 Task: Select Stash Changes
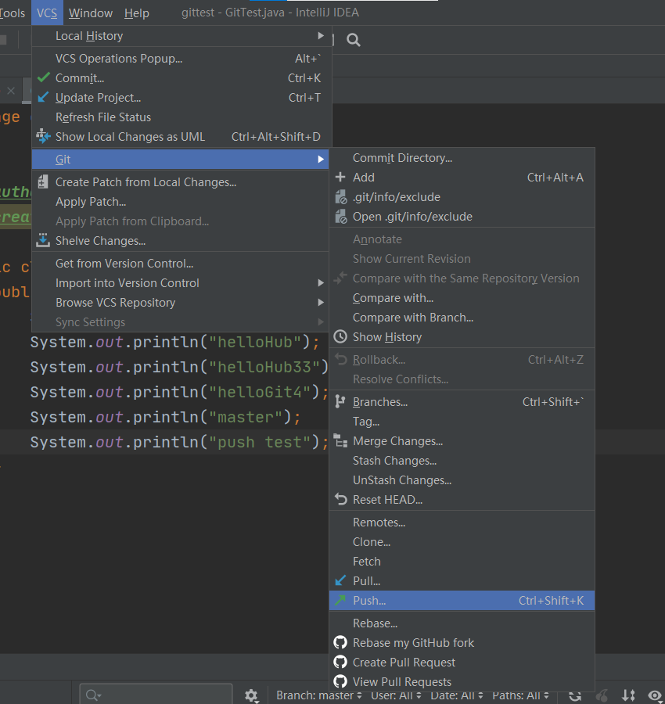point(462,461)
